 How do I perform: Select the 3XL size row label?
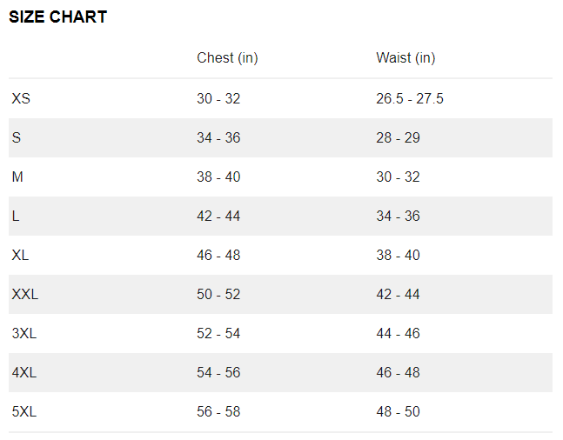pyautogui.click(x=24, y=333)
